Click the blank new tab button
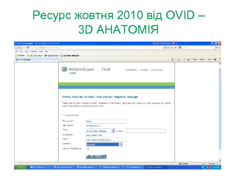 60,60
